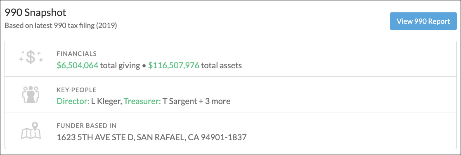
Task: Select the map location pin icon
Action: (31, 131)
